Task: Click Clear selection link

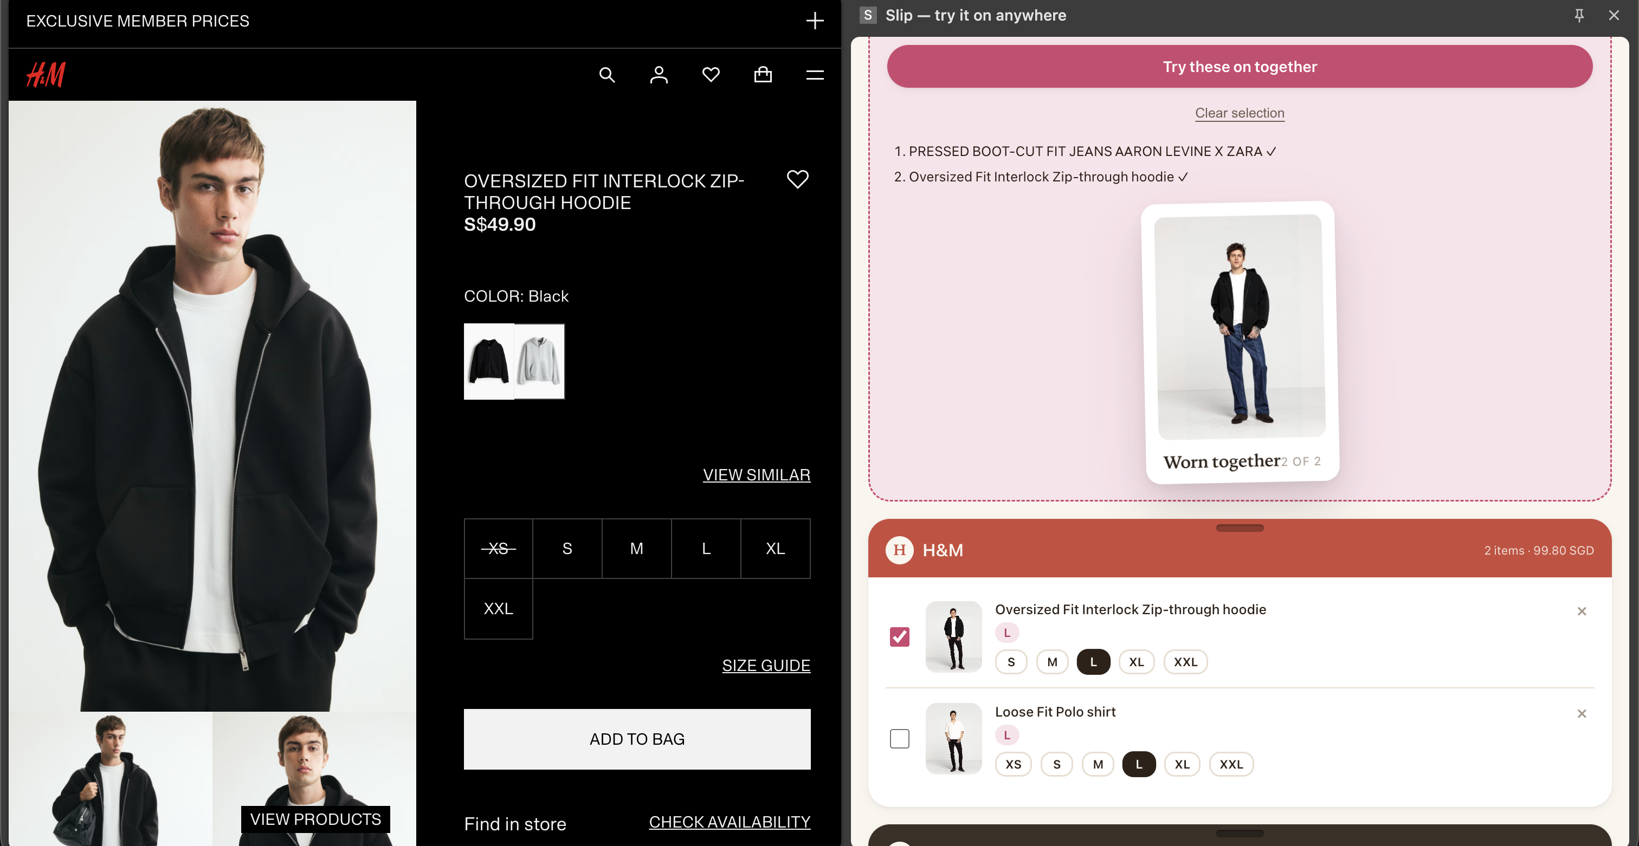Action: (1240, 113)
